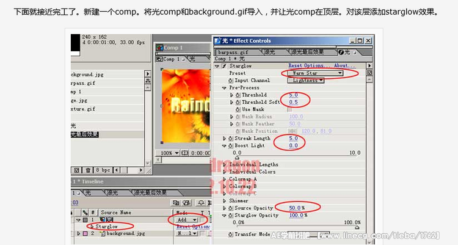Click the Threshold Soft value 0.5
458x245 pixels.
293,102
